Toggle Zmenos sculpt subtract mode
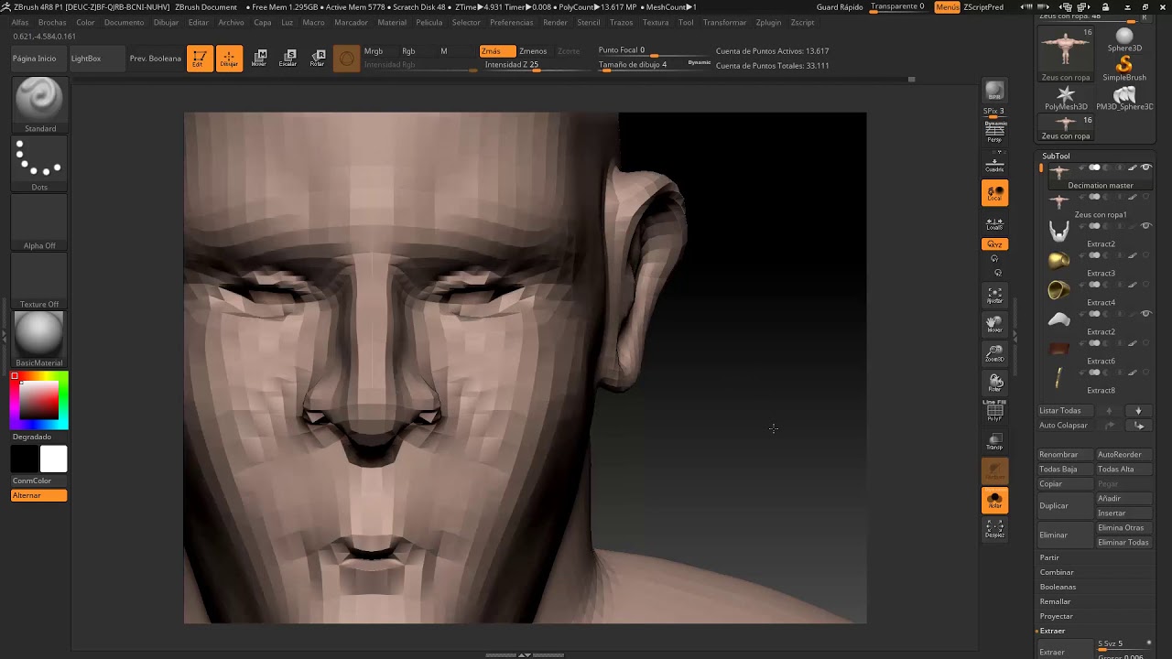The width and height of the screenshot is (1172, 659). [533, 51]
